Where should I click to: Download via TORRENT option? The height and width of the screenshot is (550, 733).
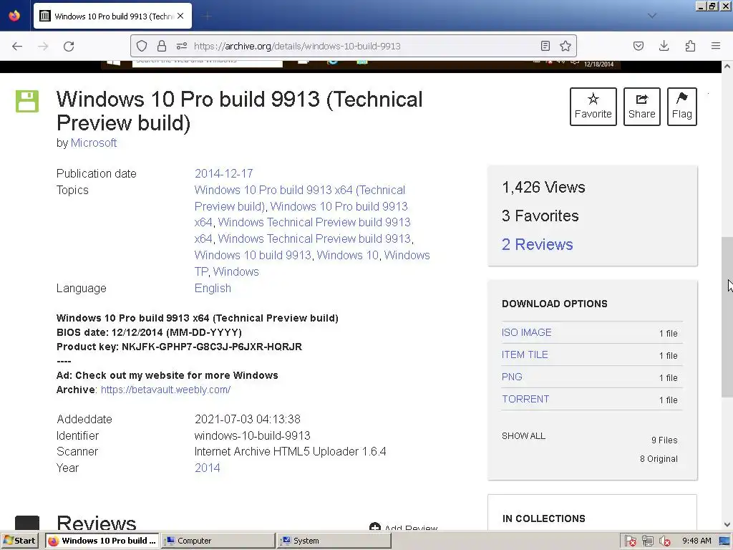[525, 400]
